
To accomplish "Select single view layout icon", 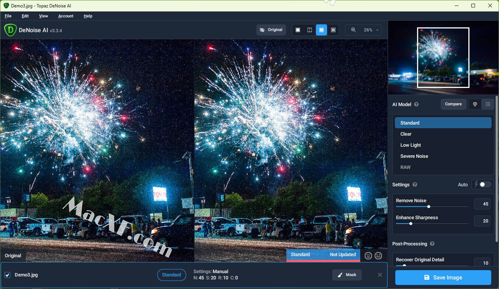I will click(298, 30).
